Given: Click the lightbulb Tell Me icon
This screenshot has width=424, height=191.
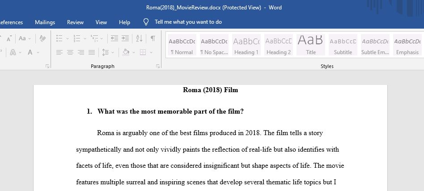Looking at the screenshot, I should pyautogui.click(x=146, y=22).
